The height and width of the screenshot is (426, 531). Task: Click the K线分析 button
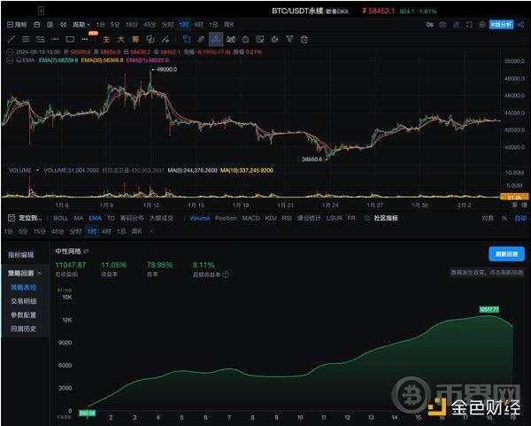point(501,25)
